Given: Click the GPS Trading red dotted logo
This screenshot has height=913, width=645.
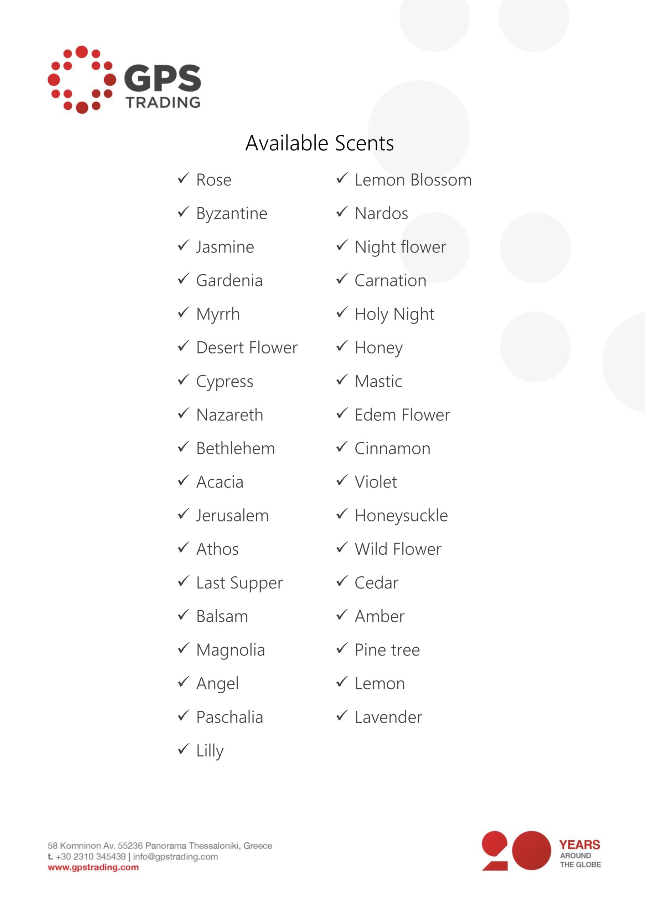Looking at the screenshot, I should pyautogui.click(x=124, y=80).
